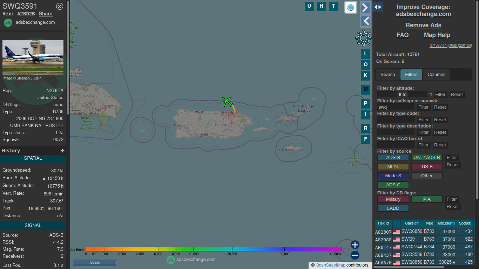Click the callsign or squawk filter field

(x=396, y=107)
